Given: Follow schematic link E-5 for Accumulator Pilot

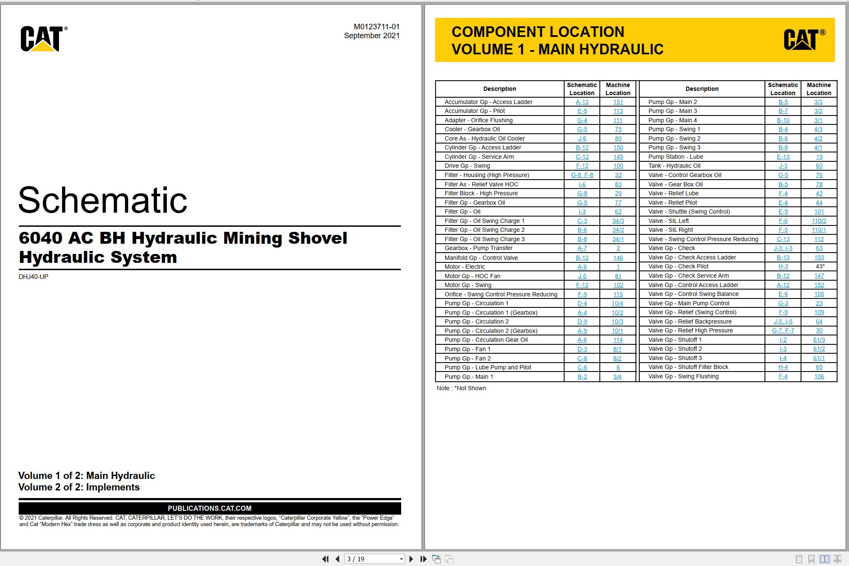Looking at the screenshot, I should click(582, 111).
